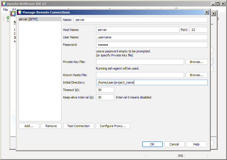227x160 pixels.
Task: Run Test Connection
Action: [78, 126]
